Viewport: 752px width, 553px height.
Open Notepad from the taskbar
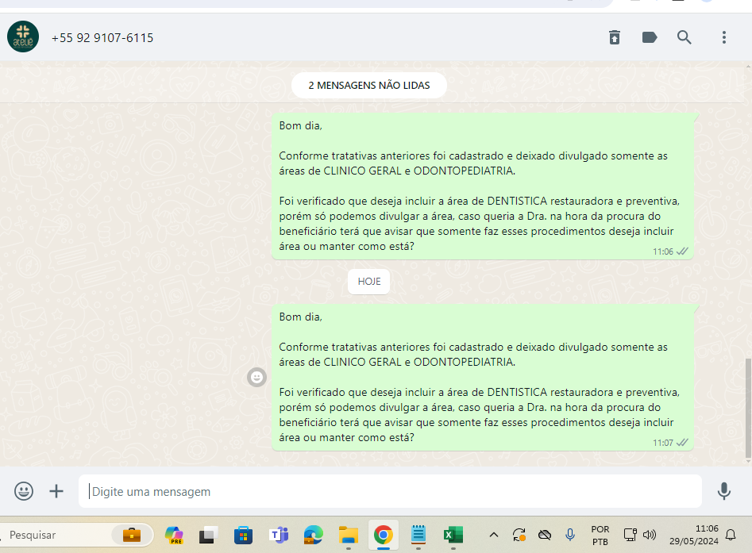418,535
